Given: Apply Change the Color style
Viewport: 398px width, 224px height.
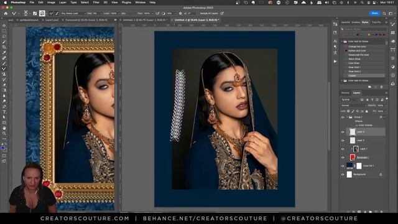Looking at the screenshot, I should pos(364,47).
